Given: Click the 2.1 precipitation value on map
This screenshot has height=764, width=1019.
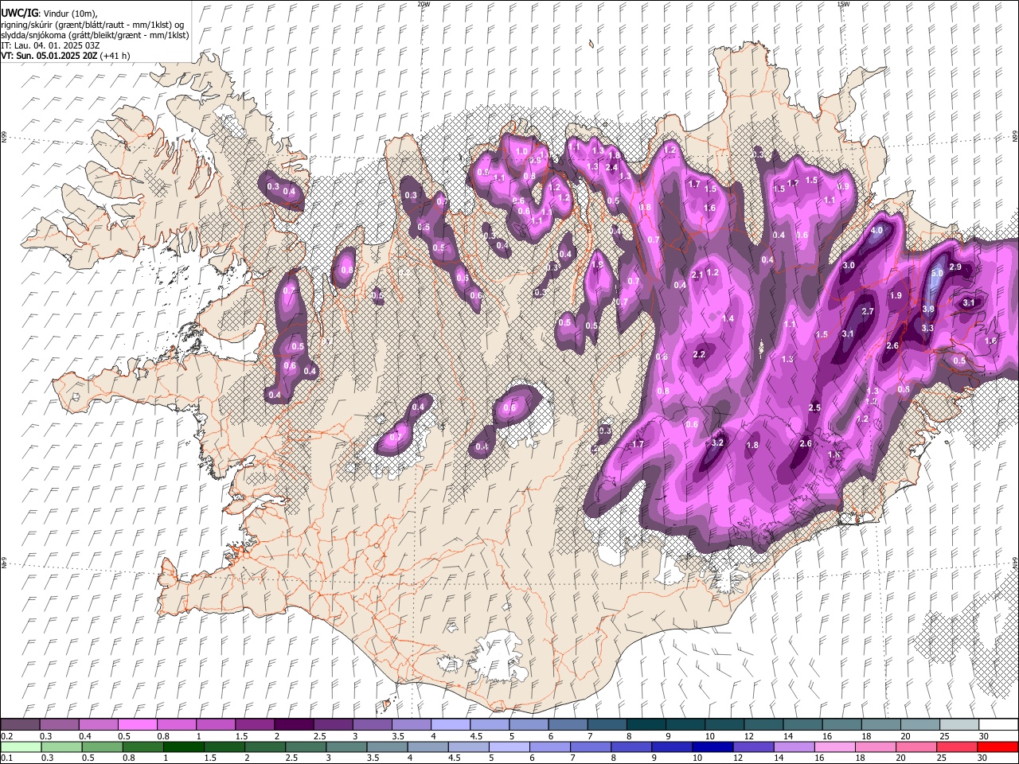Looking at the screenshot, I should click(x=697, y=275).
